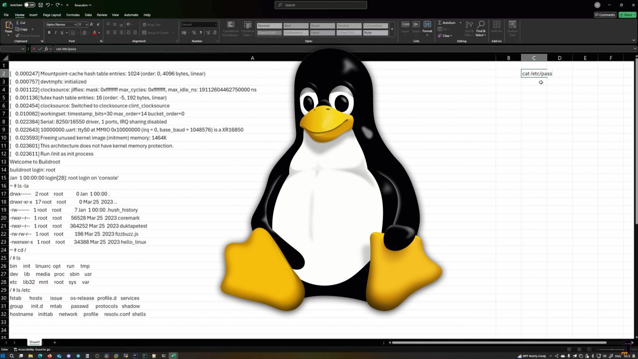Click the Comma Style icon

click(200, 33)
